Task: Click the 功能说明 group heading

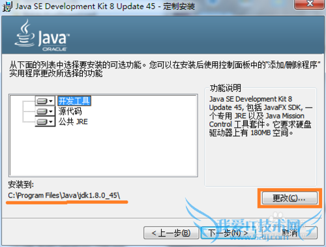Action: [226, 88]
